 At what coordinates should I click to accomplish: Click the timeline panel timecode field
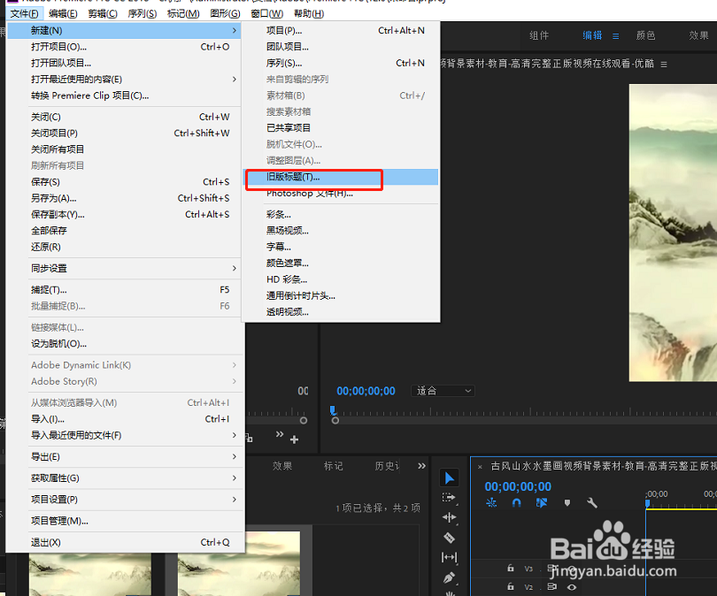518,486
